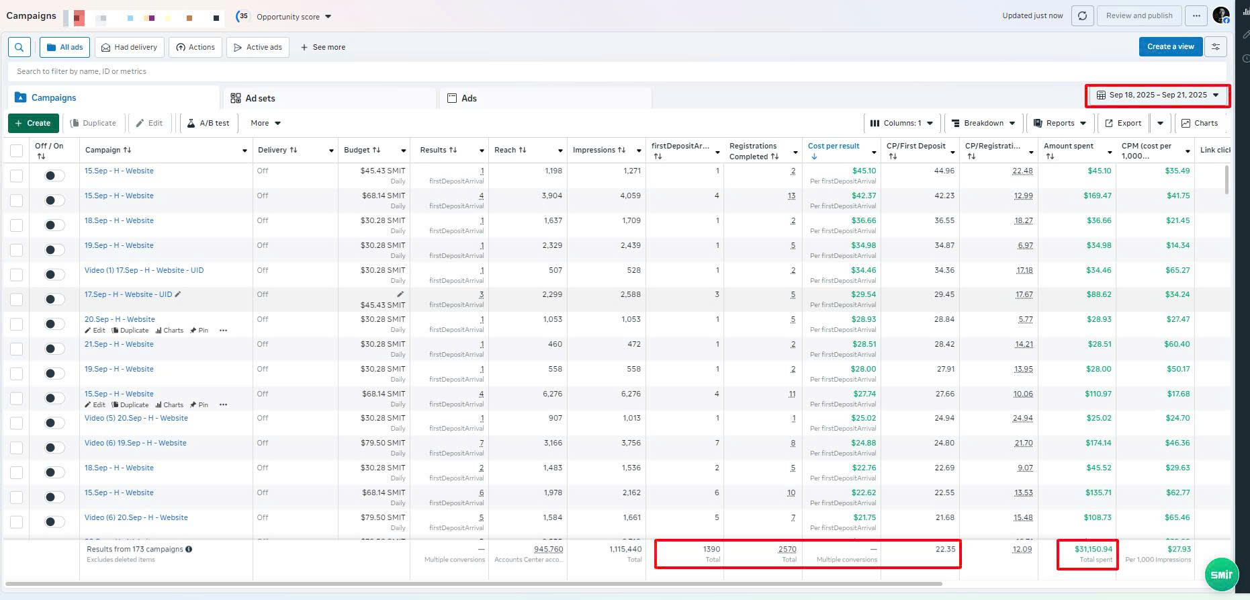The width and height of the screenshot is (1250, 600).
Task: Click the Review and publish button
Action: click(1139, 16)
